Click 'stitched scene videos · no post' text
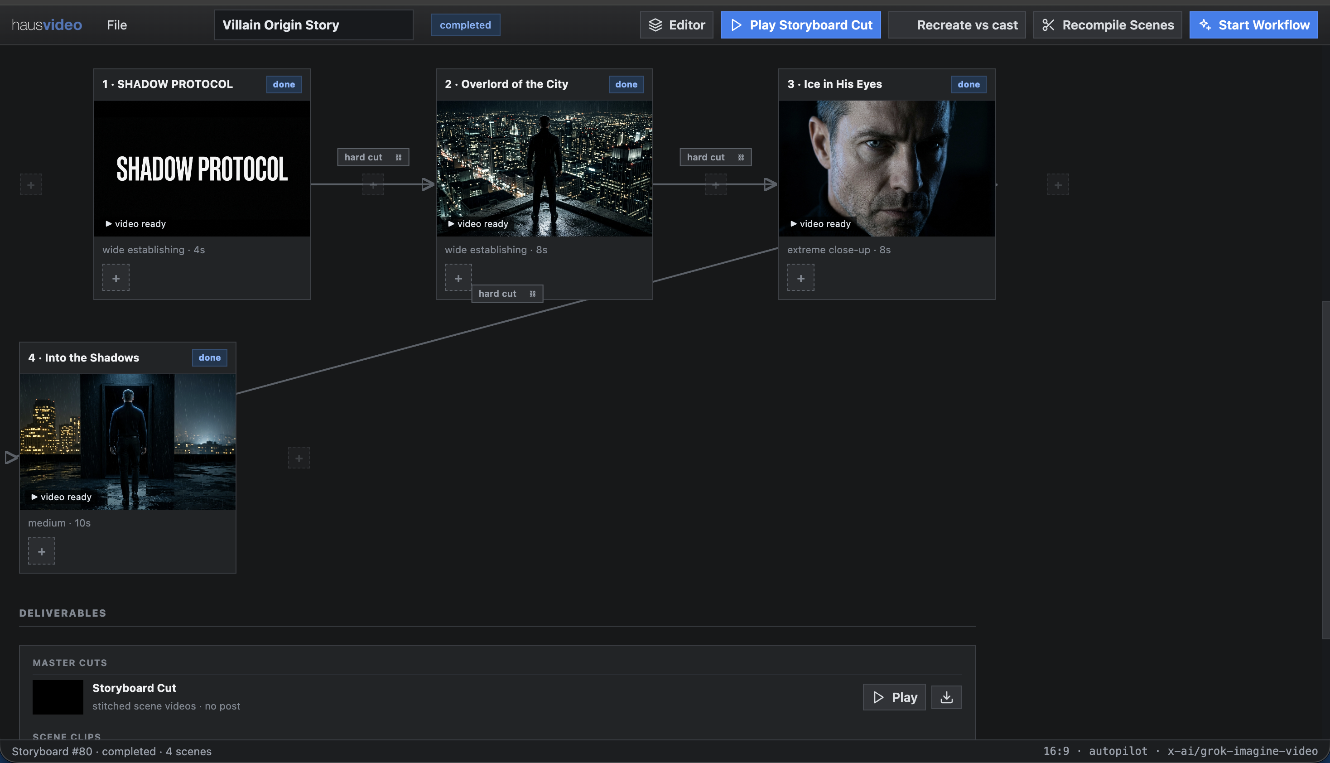This screenshot has height=763, width=1330. point(166,706)
